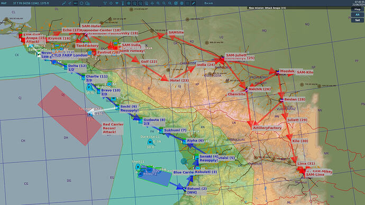365x205 pixels.
Task: Click the blue unit icon near Senaki
Action: pyautogui.click(x=197, y=158)
